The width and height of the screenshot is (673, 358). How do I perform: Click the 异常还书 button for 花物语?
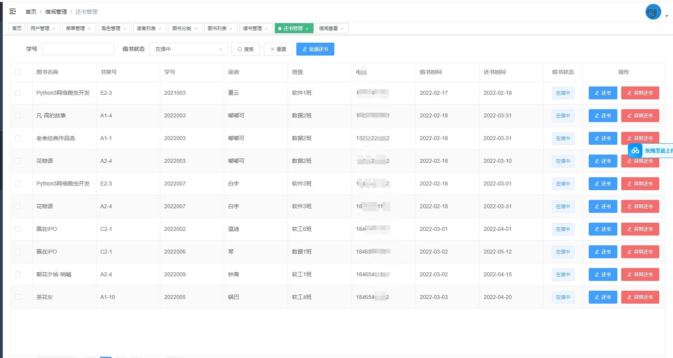click(x=640, y=161)
